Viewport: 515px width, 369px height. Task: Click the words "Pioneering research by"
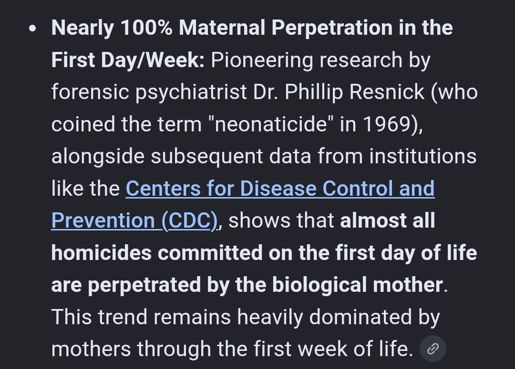tap(320, 60)
